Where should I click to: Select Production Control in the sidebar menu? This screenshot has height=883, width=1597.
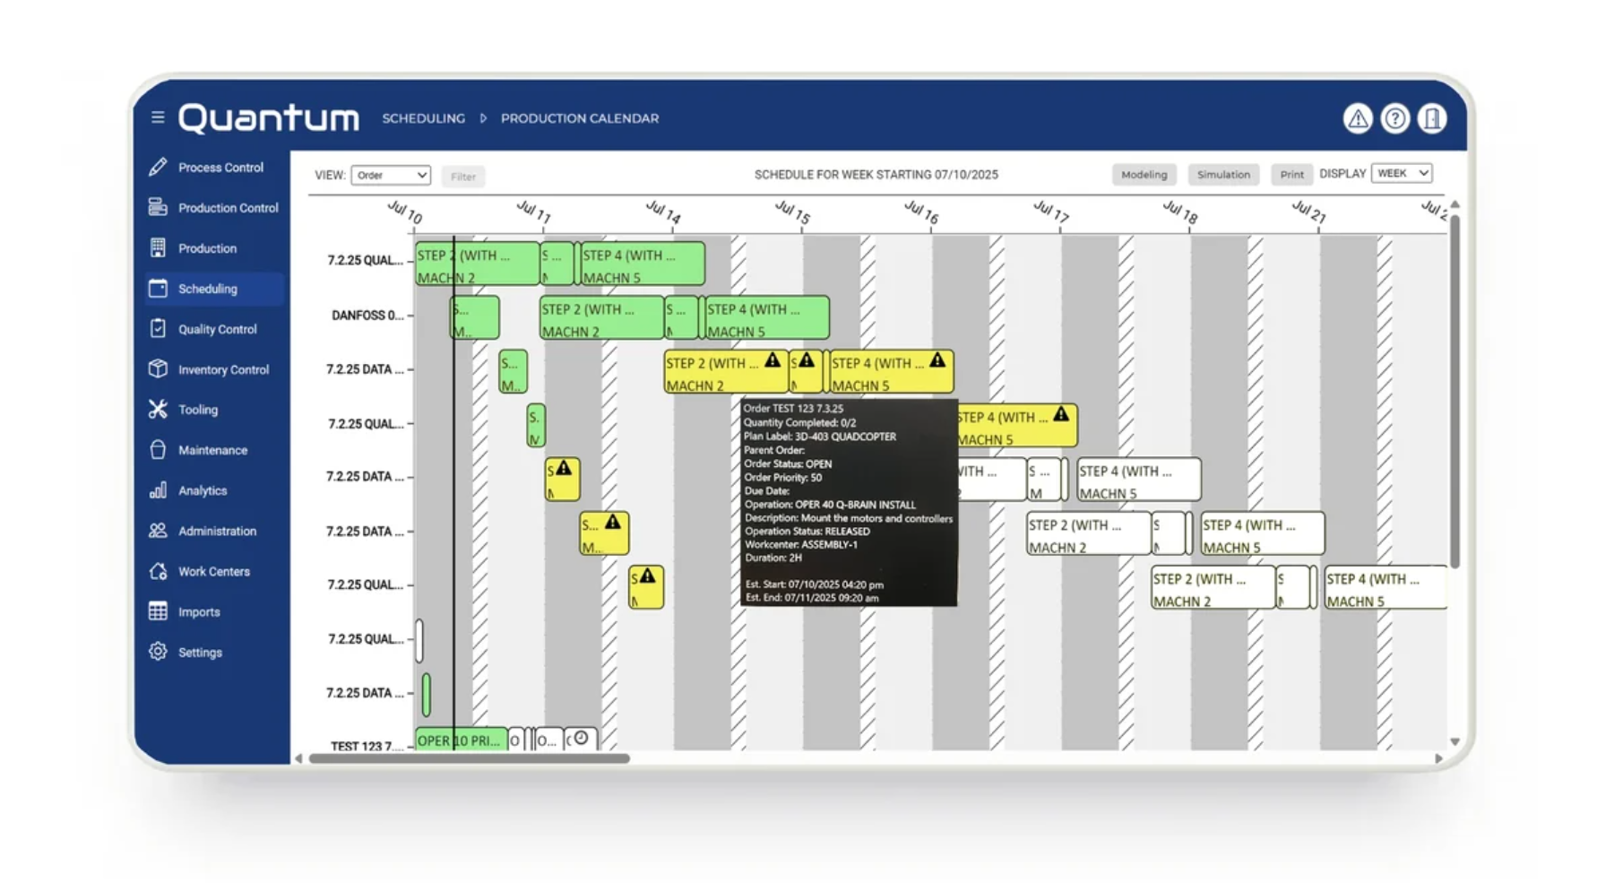click(158, 208)
